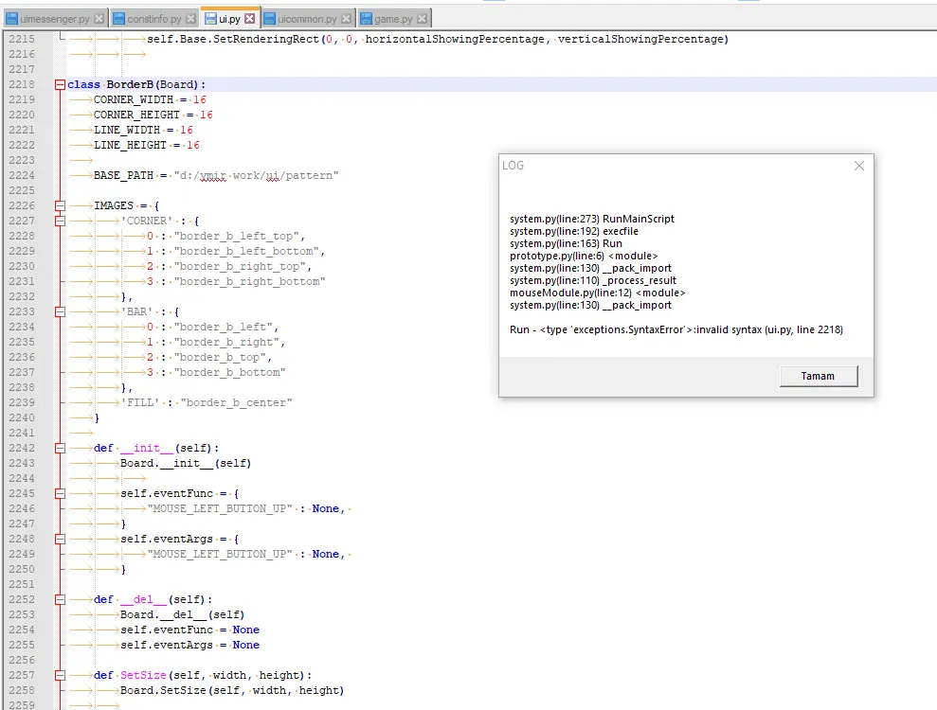This screenshot has height=710, width=937.
Task: Click the SyntaxError message line in LOG
Action: [676, 329]
